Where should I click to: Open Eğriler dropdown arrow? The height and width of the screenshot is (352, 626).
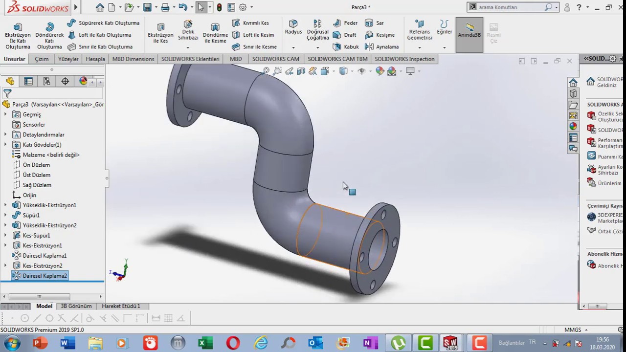(x=444, y=48)
